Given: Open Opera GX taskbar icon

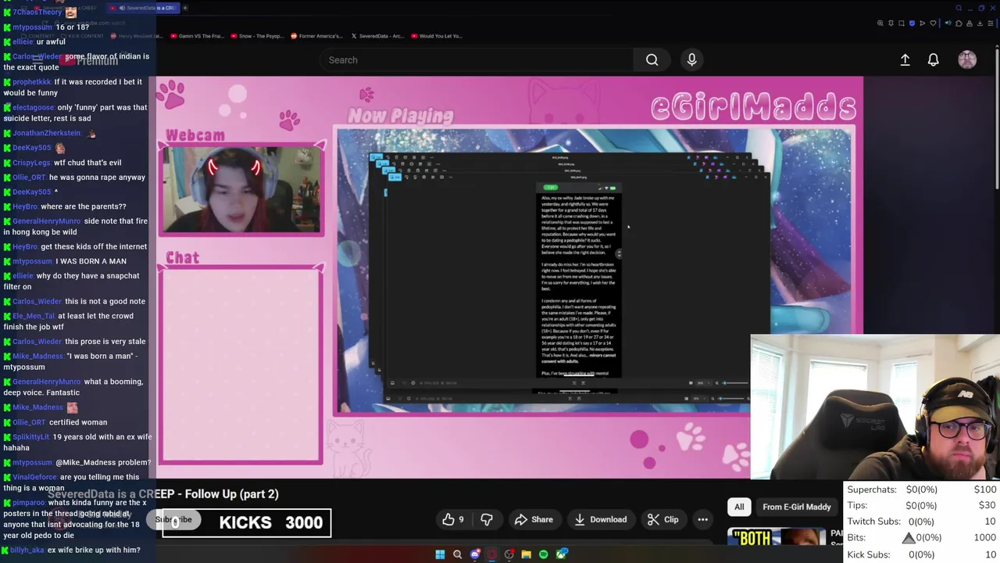Looking at the screenshot, I should pyautogui.click(x=492, y=554).
